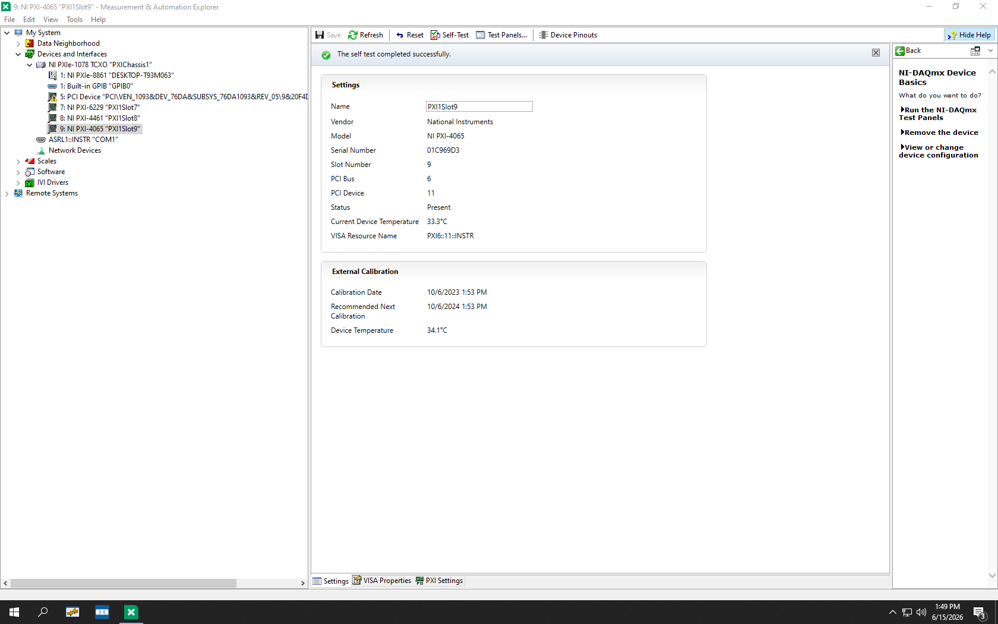Open the notification center icon

(x=980, y=612)
